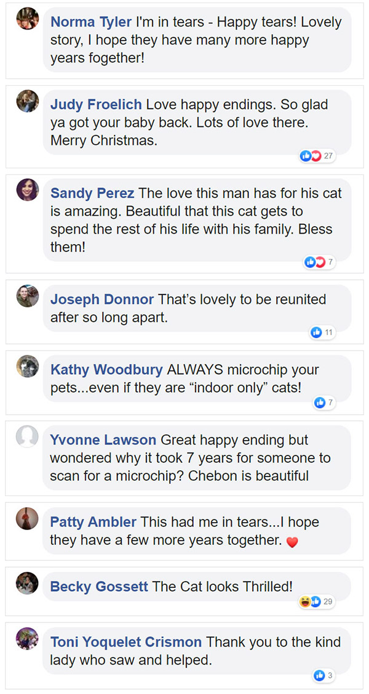Open Kathy Woodbury's profile link
Screen dimensions: 369x694
[x=106, y=370]
